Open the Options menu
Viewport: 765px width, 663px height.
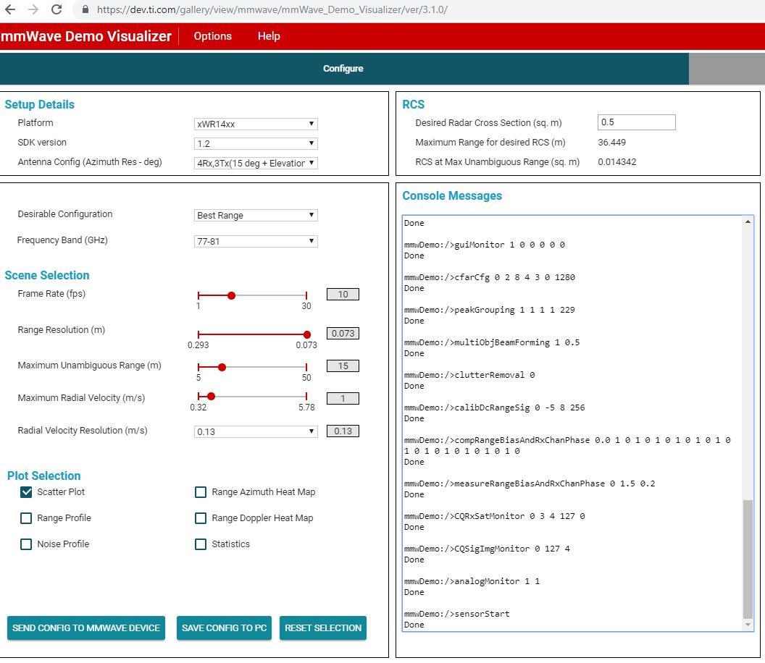[213, 36]
